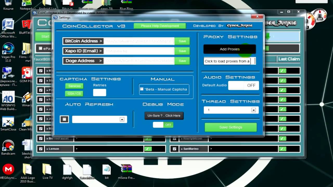Open proxy file load dropdown field
This screenshot has width=333, height=187.
pyautogui.click(x=229, y=61)
